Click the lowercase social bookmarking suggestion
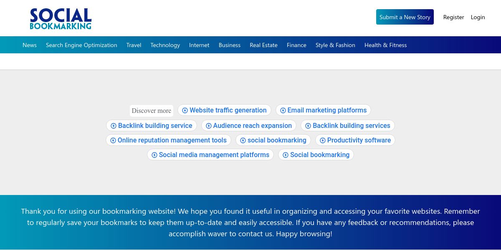This screenshot has width=501, height=250. [273, 140]
